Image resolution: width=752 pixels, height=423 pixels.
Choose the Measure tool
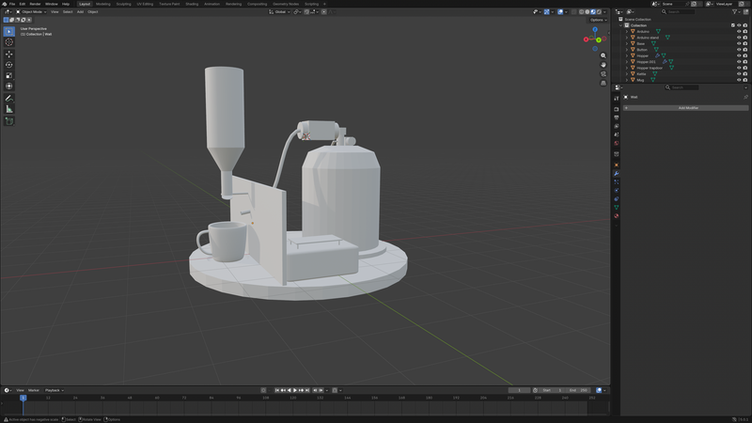click(9, 109)
